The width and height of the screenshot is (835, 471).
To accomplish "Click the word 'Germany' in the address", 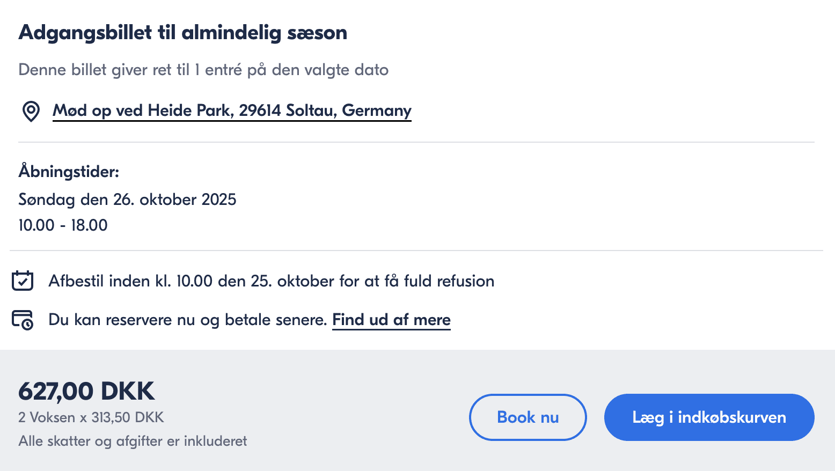I will 377,111.
